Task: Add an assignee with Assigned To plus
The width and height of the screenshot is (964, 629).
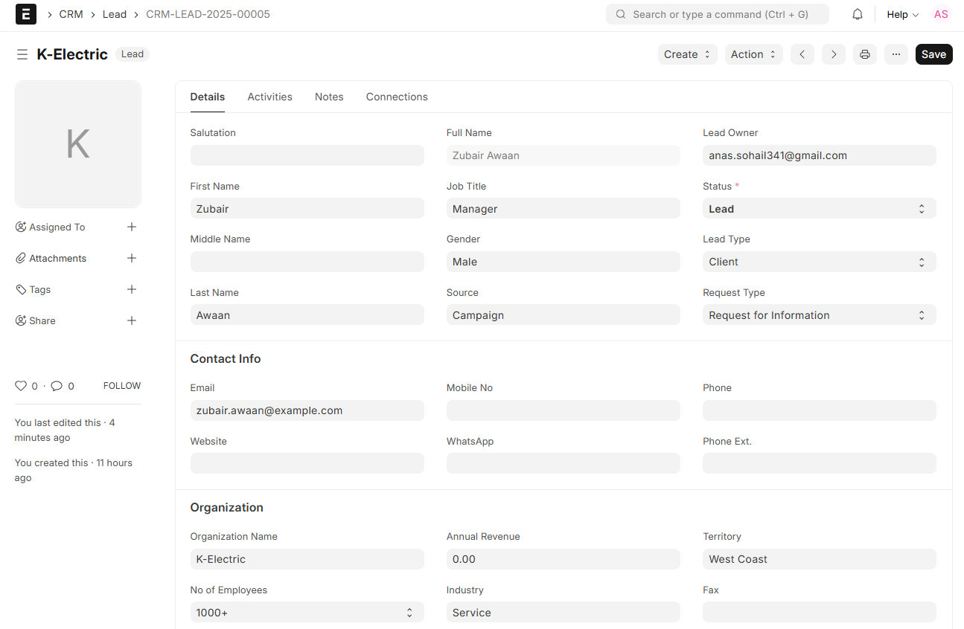Action: point(132,227)
